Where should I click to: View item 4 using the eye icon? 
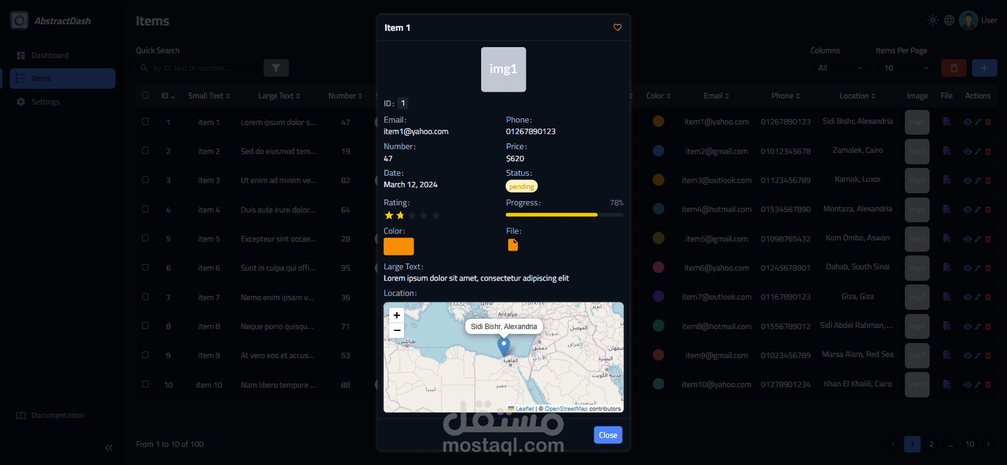[967, 210]
